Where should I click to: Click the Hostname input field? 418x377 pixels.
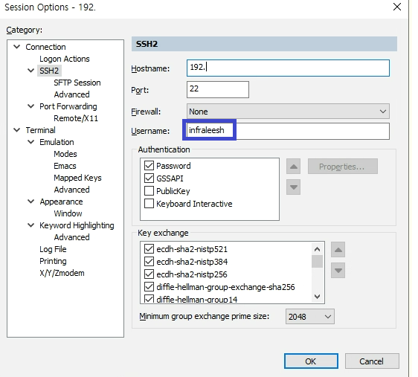pos(288,68)
